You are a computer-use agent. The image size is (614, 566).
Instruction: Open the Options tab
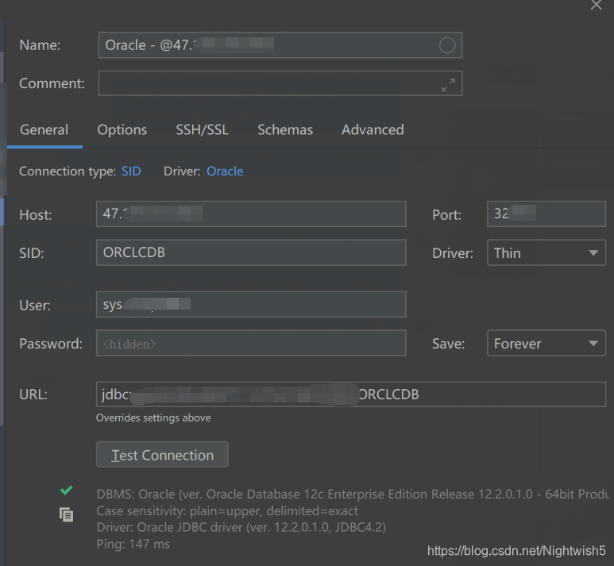pyautogui.click(x=122, y=130)
